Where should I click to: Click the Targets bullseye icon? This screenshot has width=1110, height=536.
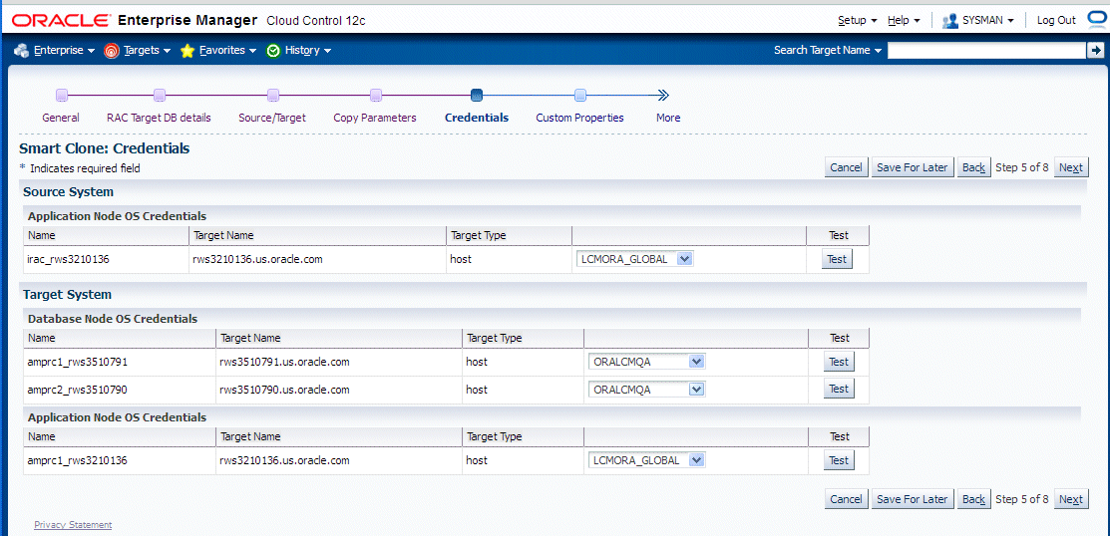pos(111,50)
